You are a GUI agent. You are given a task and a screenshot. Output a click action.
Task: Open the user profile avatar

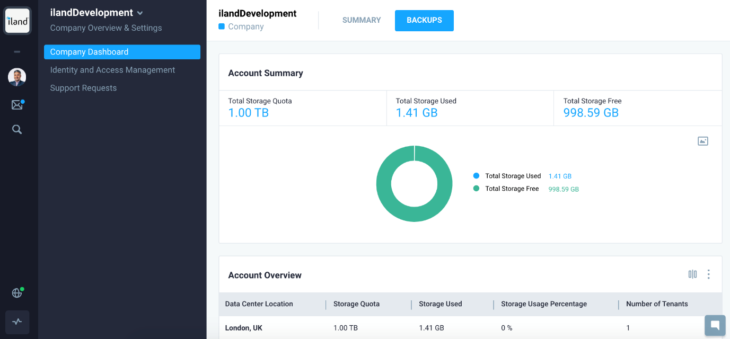pyautogui.click(x=17, y=77)
